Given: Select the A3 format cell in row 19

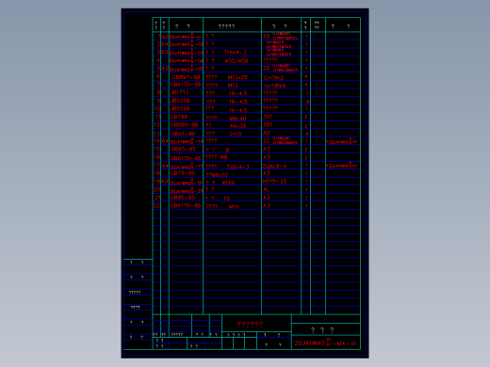Looking at the screenshot, I should [x=165, y=182].
